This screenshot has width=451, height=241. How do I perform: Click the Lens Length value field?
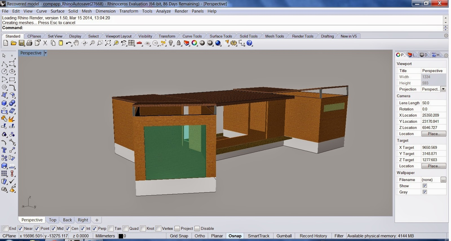433,103
